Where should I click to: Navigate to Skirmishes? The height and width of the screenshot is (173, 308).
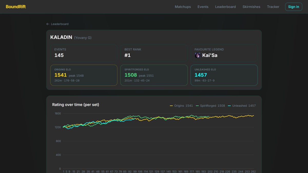(251, 7)
